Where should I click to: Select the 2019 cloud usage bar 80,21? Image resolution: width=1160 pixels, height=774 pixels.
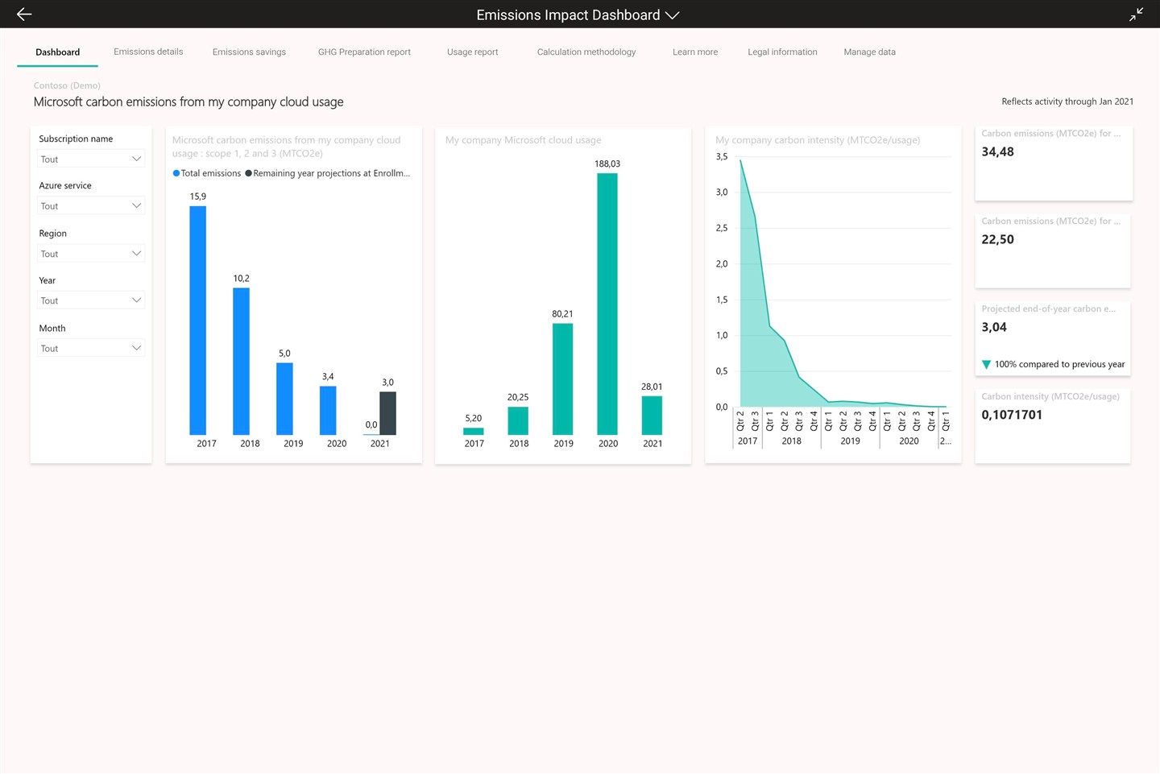pos(562,379)
